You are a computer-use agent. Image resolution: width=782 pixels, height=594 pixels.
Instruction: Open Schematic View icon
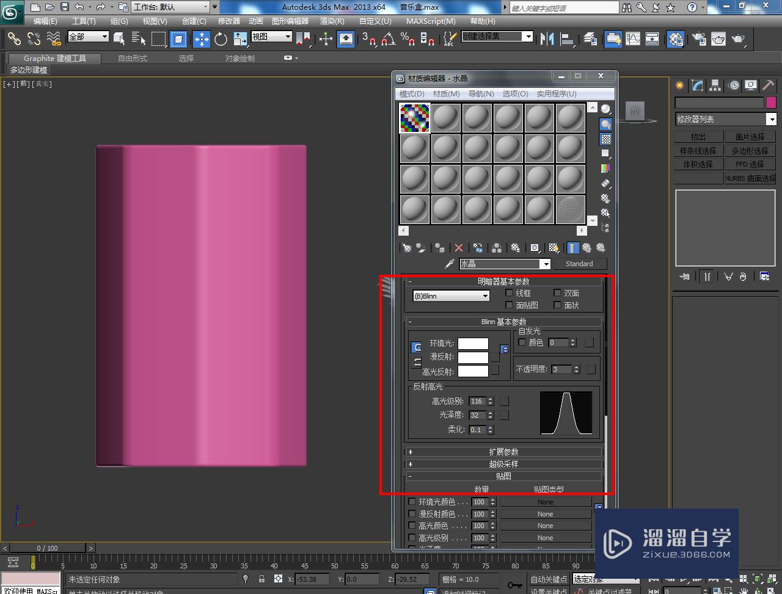[x=652, y=39]
